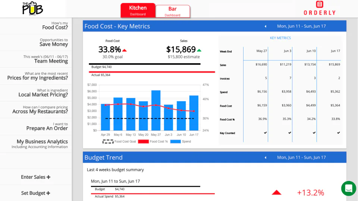
Task: Click Mon, Jun 11 to Sun, Jun 17 heading
Action: tap(115, 181)
